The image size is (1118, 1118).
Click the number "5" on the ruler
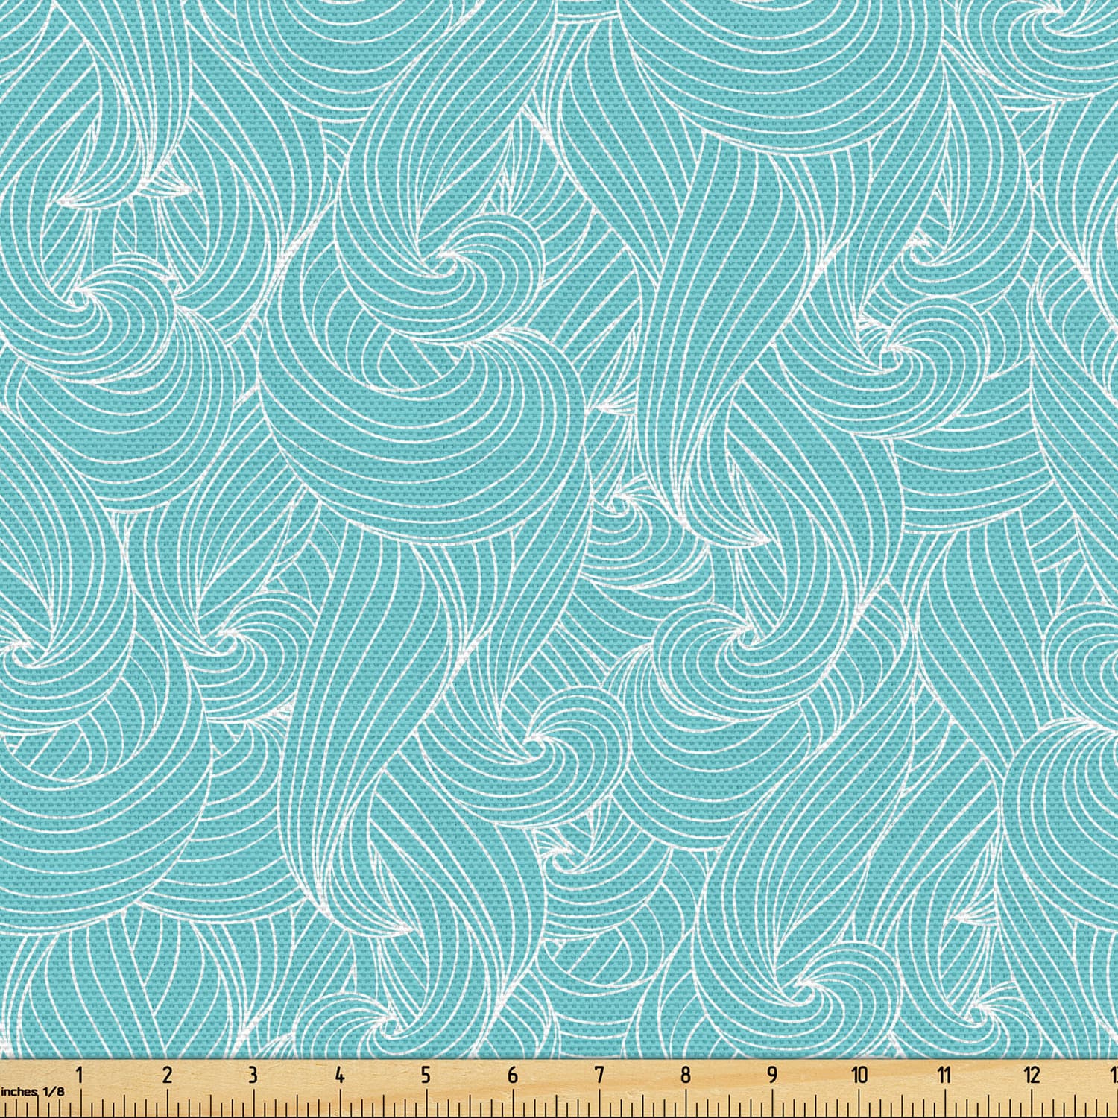[x=426, y=1074]
